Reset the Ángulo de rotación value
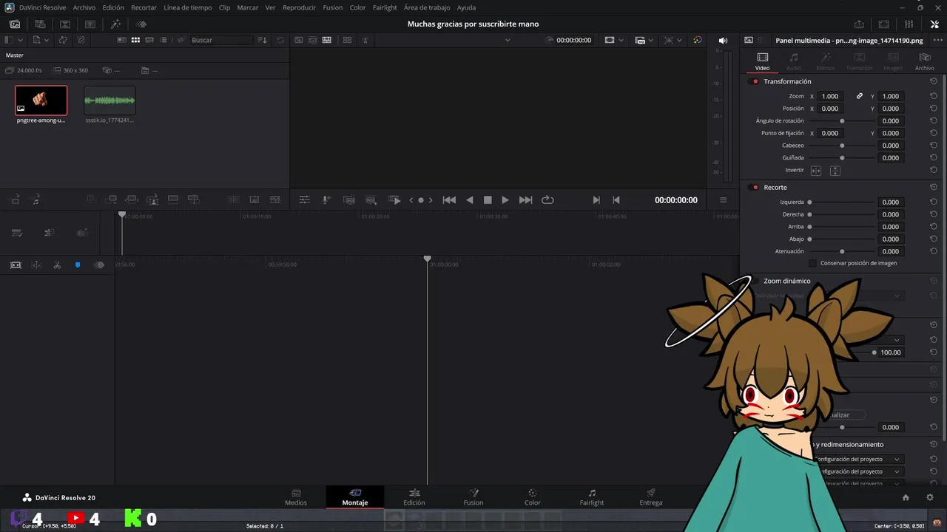 click(x=934, y=120)
